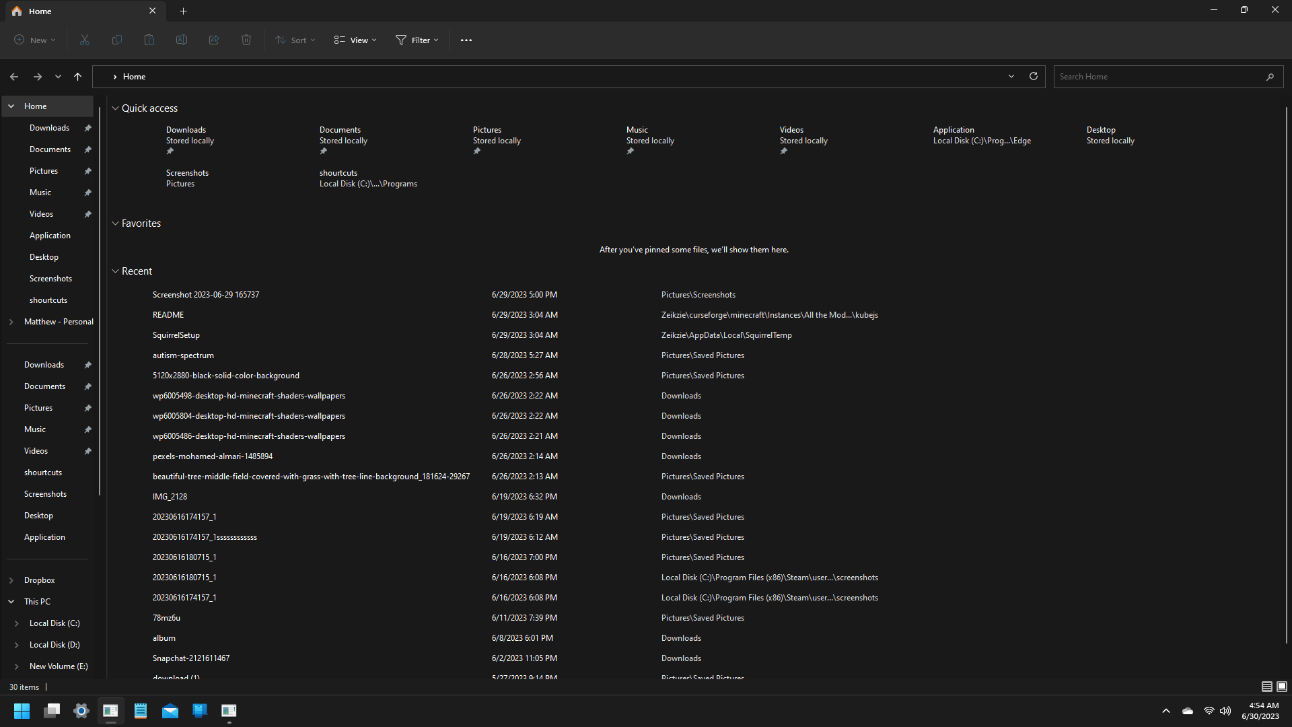Click the Paste clipboard icon
Viewport: 1292px width, 727px height.
[x=149, y=40]
